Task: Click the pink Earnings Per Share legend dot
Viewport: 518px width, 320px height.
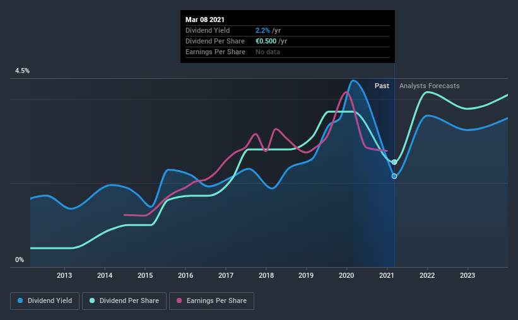Action: [179, 300]
